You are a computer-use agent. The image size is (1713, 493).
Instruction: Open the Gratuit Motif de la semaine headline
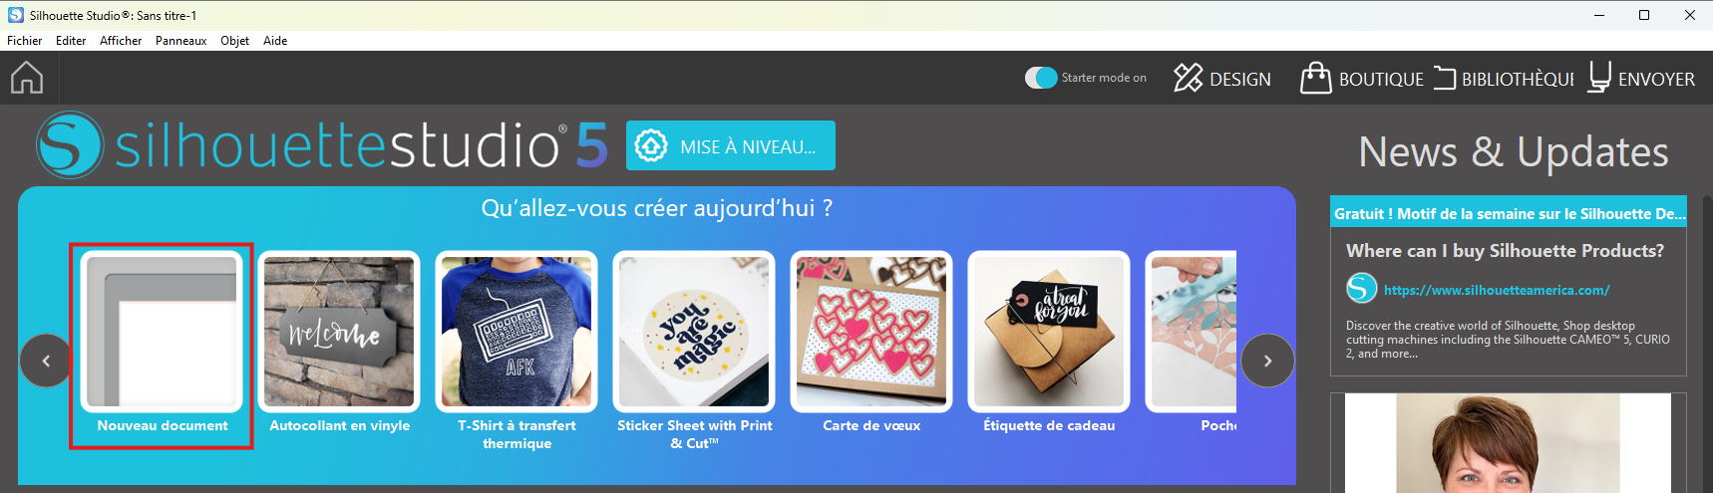coord(1509,213)
